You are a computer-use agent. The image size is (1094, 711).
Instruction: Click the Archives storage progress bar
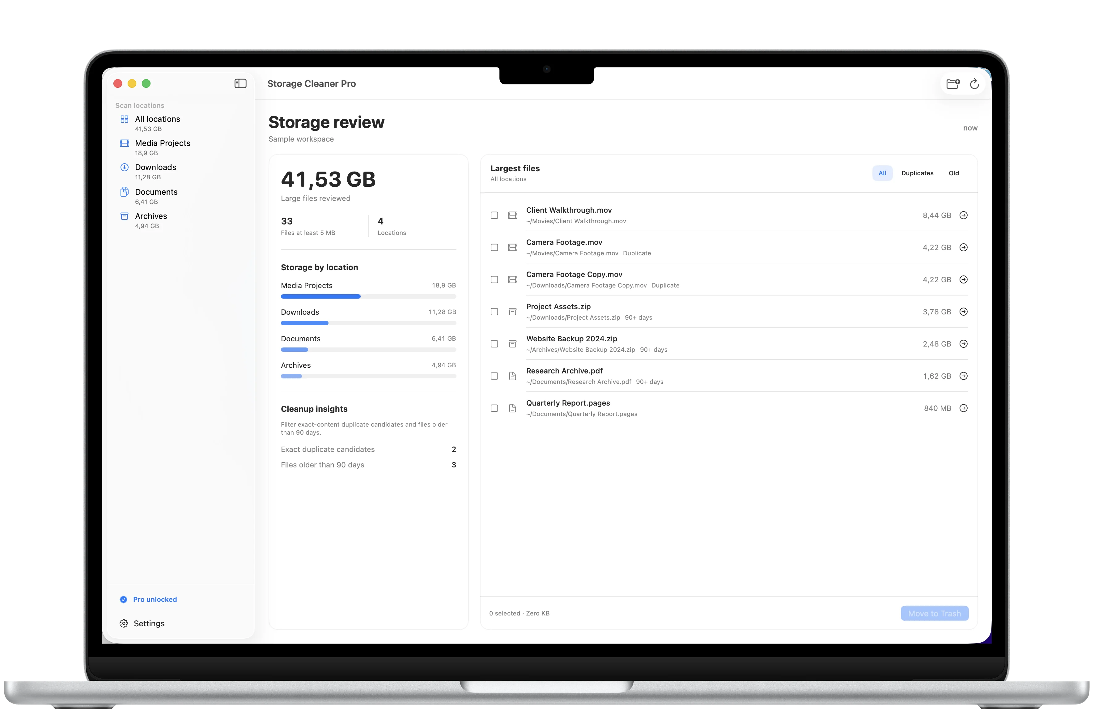(368, 376)
